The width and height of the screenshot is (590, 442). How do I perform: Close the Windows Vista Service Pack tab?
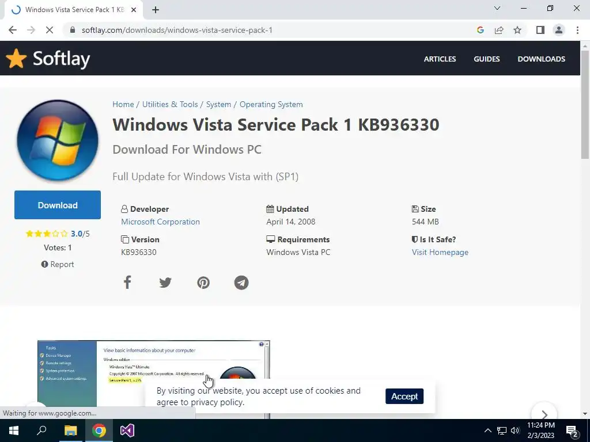(x=134, y=10)
